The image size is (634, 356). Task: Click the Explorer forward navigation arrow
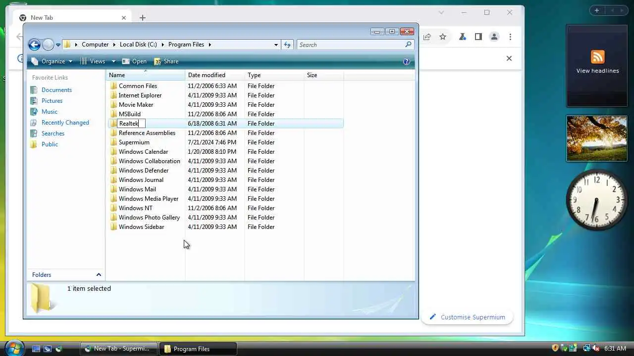point(48,45)
